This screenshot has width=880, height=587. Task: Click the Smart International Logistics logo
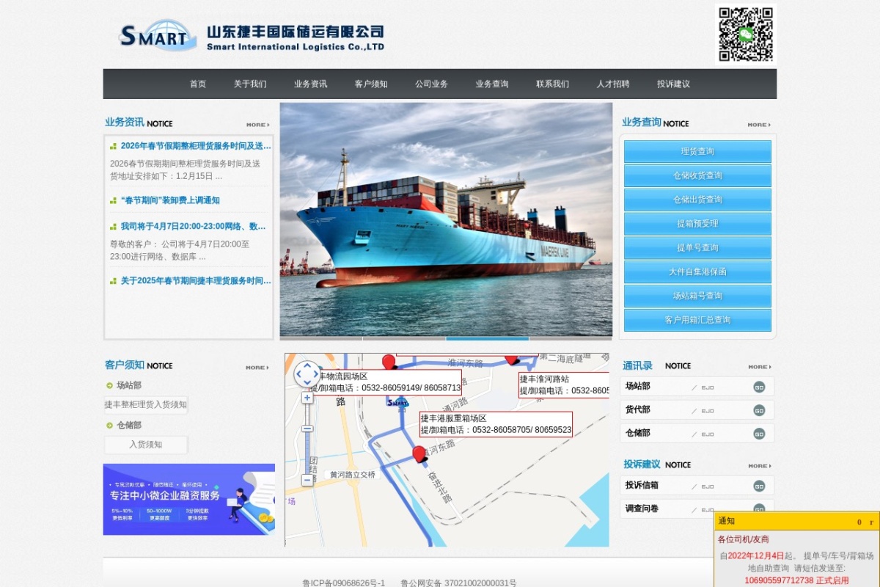[252, 36]
